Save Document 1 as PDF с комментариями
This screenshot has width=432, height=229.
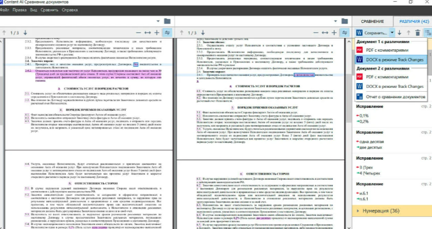pos(391,50)
